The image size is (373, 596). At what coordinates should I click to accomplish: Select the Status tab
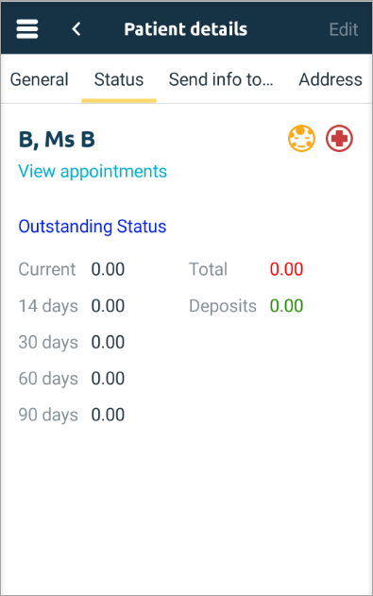click(x=119, y=79)
